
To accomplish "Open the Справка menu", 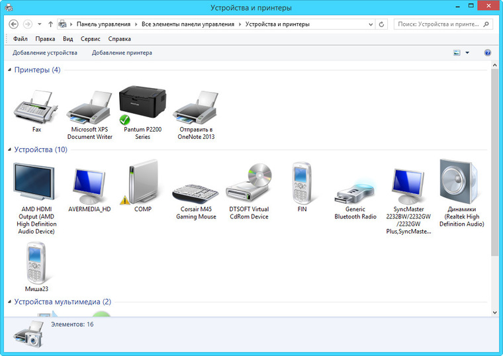I will [x=119, y=39].
